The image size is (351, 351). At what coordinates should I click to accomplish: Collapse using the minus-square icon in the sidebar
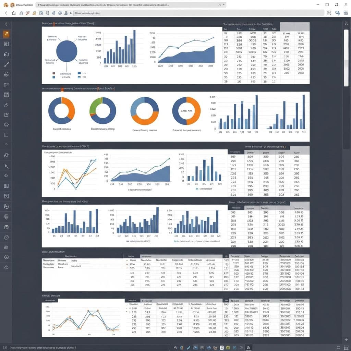pyautogui.click(x=6, y=135)
